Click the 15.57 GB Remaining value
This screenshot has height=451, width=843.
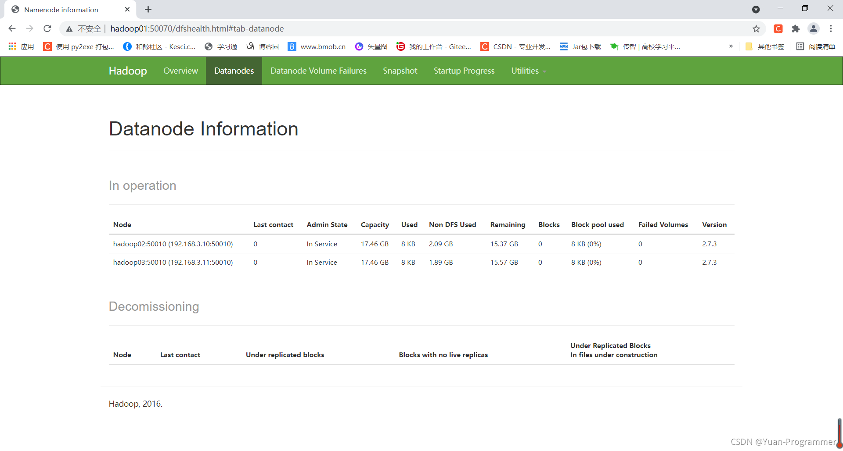point(504,262)
